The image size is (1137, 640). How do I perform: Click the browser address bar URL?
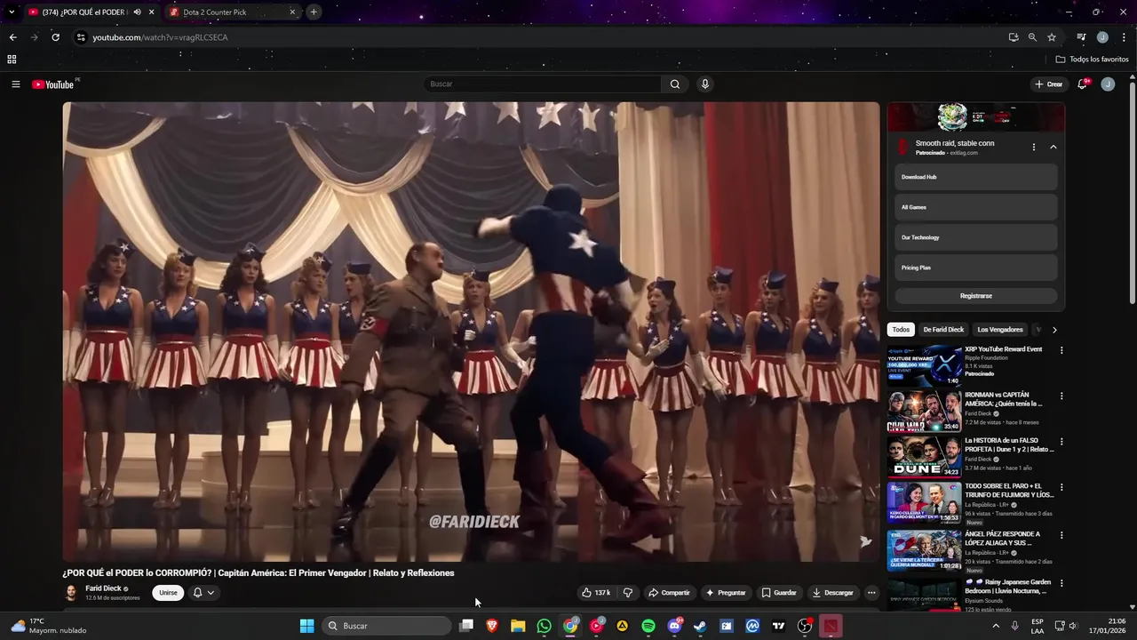[x=160, y=37]
